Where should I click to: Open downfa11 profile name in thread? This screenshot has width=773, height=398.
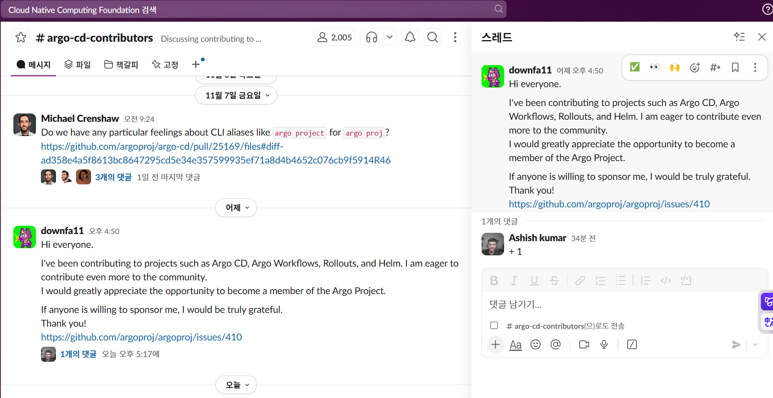click(x=530, y=70)
